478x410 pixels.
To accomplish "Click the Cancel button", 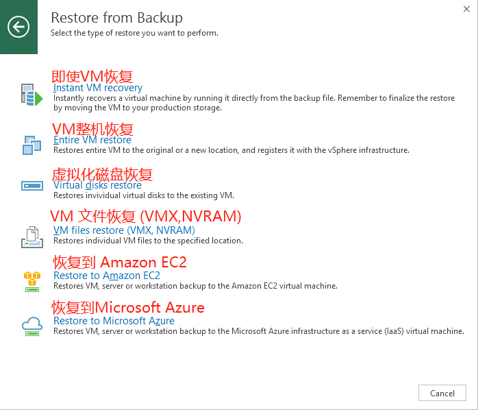I will tap(442, 393).
